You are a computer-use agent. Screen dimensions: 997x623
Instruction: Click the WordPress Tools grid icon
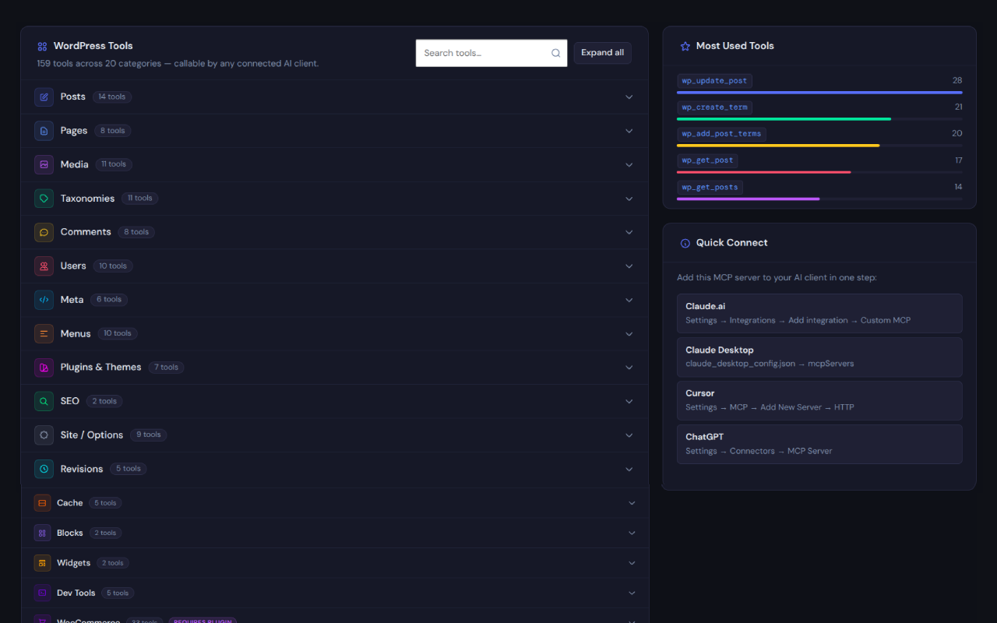tap(42, 47)
